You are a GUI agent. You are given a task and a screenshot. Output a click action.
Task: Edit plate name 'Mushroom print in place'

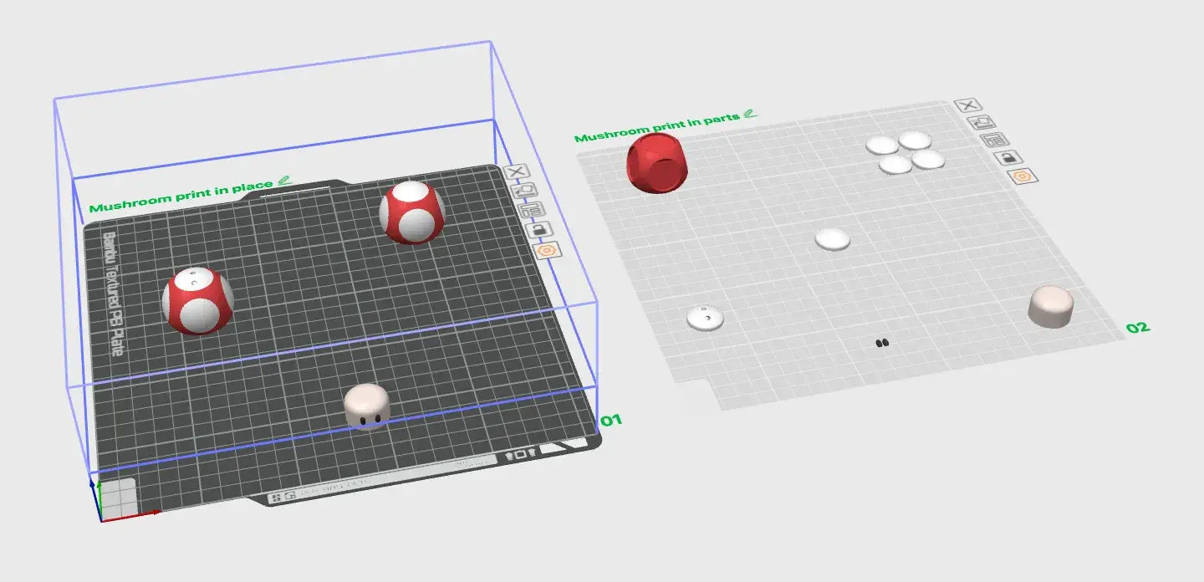[x=285, y=181]
